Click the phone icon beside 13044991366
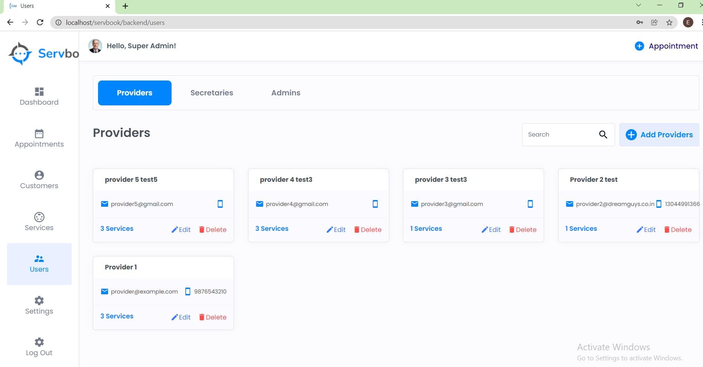Screen dimensions: 703x367 tap(659, 204)
